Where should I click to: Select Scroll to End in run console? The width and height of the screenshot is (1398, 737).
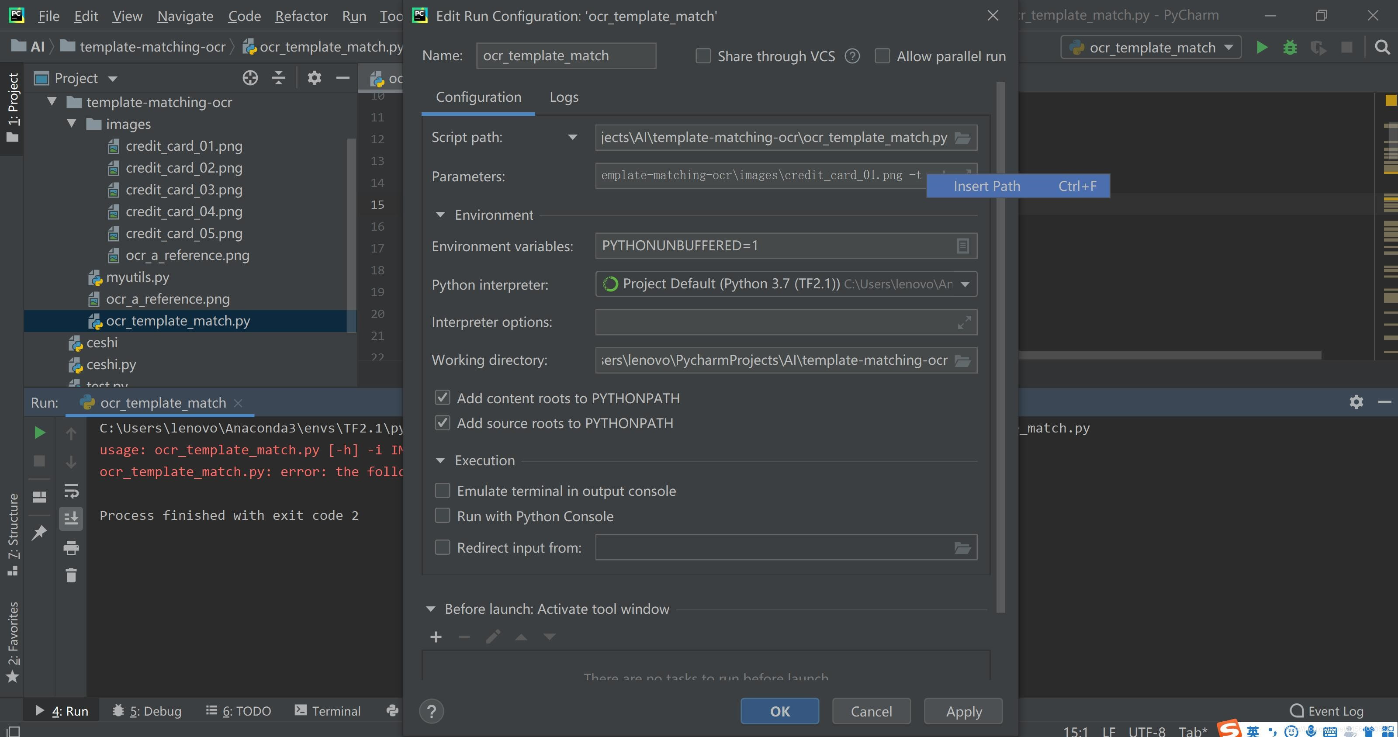tap(71, 518)
